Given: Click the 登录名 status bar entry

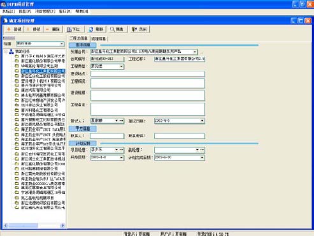Looking at the screenshot, I should 136,234.
